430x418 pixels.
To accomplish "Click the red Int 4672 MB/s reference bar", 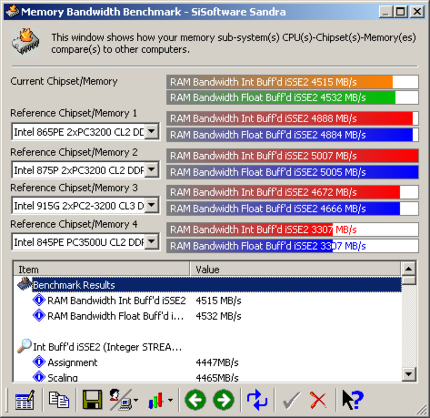I will coord(292,192).
